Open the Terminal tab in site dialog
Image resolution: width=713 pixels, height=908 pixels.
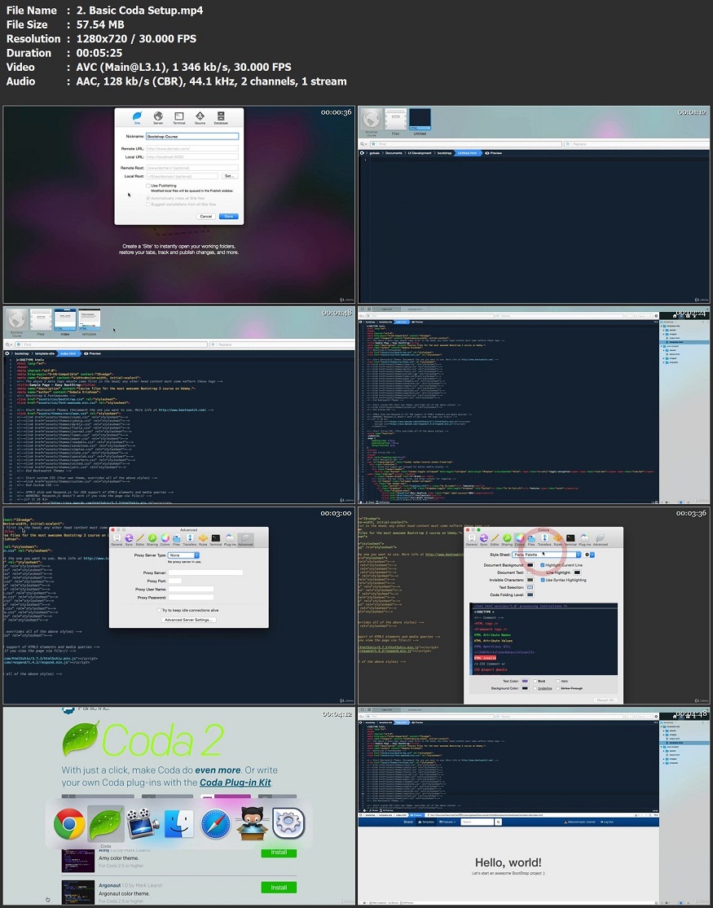[179, 117]
